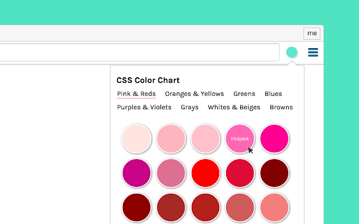The height and width of the screenshot is (224, 359).
Task: Select the Whites & Beiges tab
Action: (234, 108)
